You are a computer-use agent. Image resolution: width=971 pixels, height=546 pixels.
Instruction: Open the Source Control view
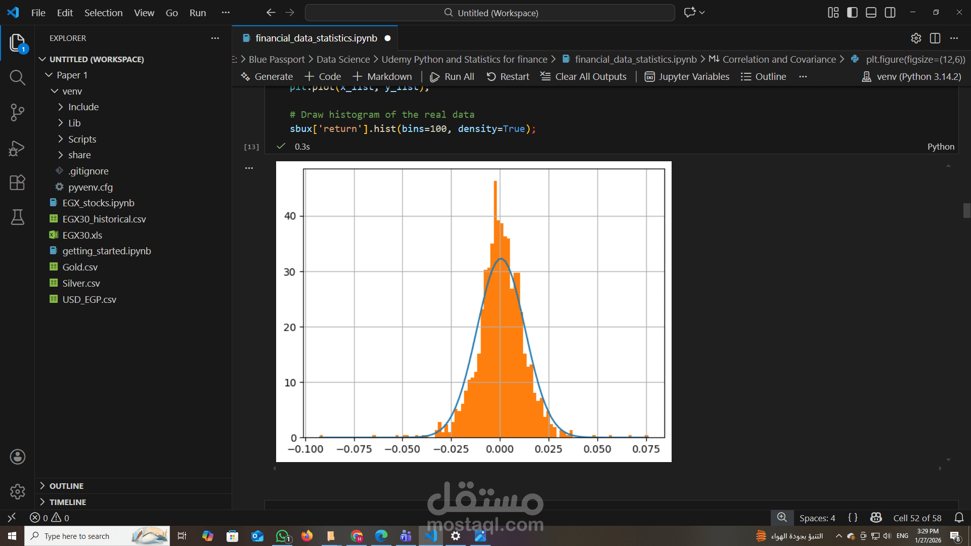(x=17, y=112)
